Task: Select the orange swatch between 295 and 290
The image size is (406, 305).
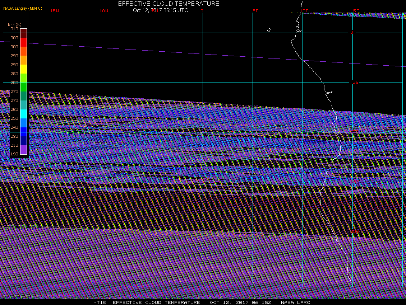Action: point(24,60)
